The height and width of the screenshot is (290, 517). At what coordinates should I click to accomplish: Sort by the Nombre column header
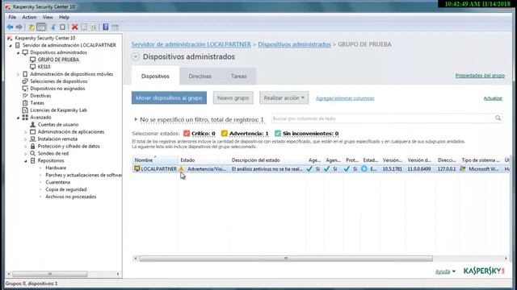[x=155, y=160]
